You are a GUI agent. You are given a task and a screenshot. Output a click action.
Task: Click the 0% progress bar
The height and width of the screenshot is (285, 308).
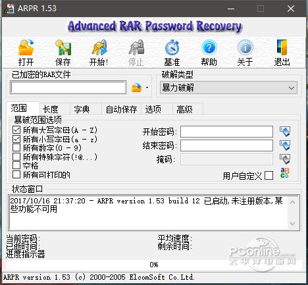(x=153, y=265)
